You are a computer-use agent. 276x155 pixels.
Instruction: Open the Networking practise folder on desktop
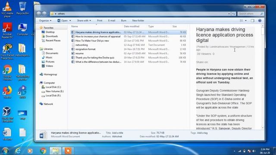click(x=22, y=72)
